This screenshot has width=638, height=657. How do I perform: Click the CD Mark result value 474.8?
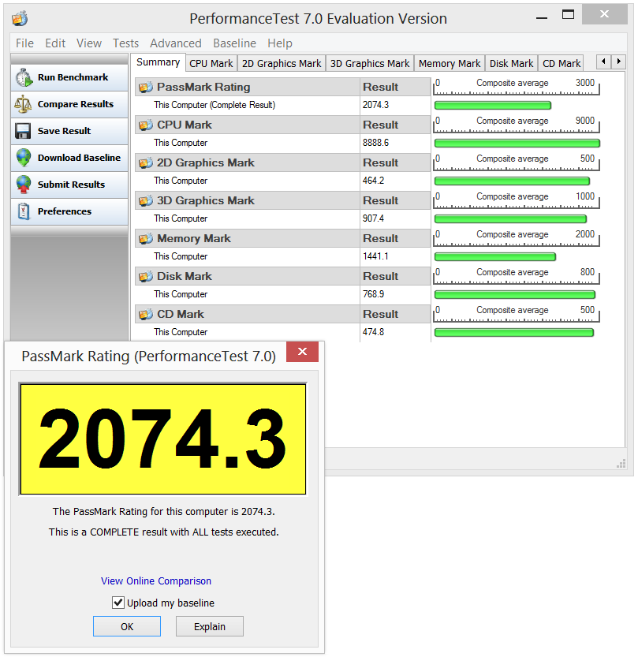(x=373, y=332)
